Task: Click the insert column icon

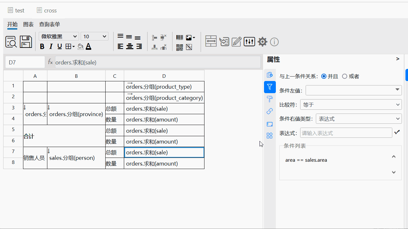Action: (155, 47)
